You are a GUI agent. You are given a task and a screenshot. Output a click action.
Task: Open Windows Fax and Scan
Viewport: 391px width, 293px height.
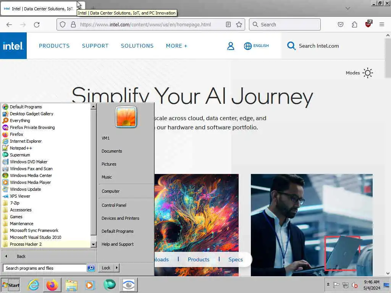click(46, 169)
